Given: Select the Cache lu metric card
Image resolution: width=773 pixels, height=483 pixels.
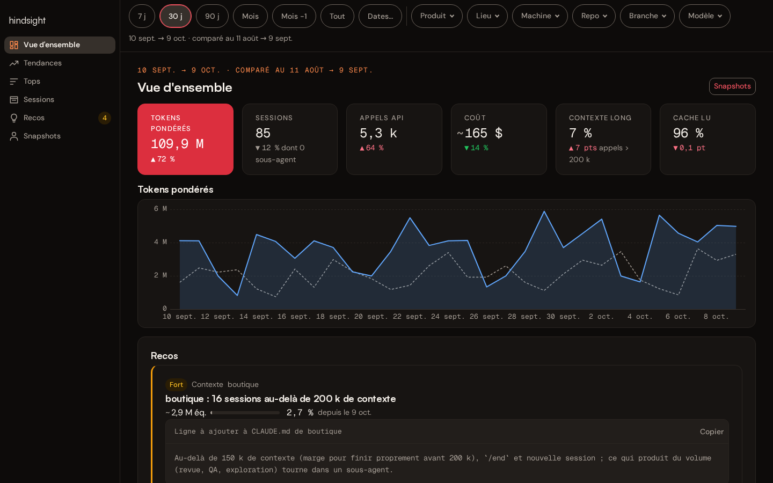Looking at the screenshot, I should click(708, 139).
